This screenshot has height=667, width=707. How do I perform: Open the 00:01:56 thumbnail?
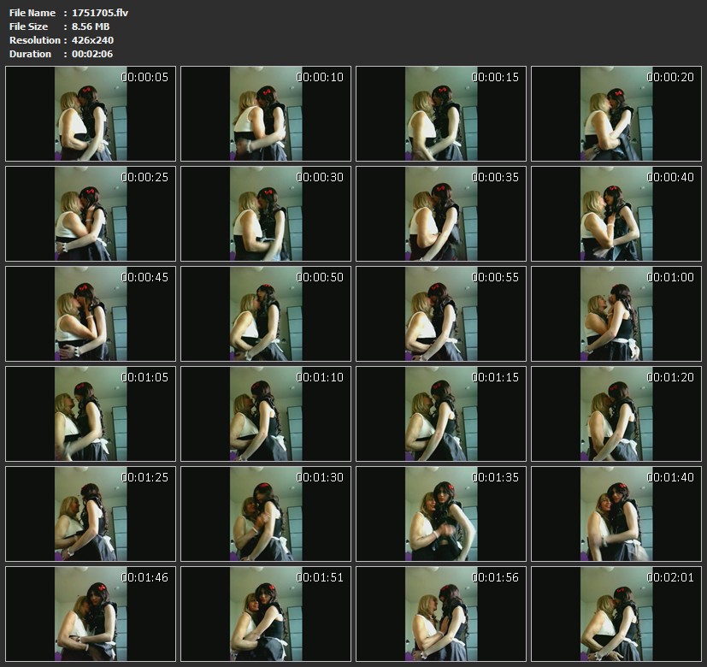[441, 614]
